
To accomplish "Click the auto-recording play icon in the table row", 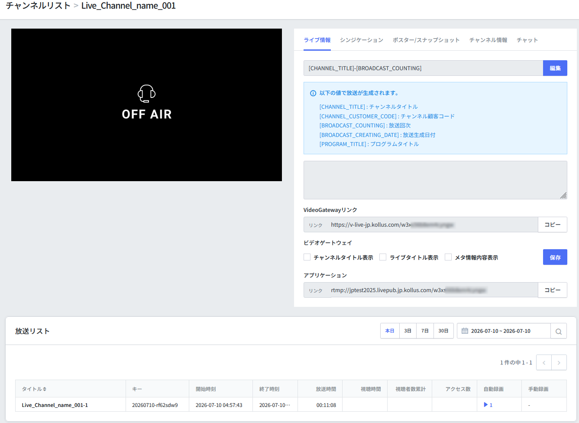I will pos(486,405).
